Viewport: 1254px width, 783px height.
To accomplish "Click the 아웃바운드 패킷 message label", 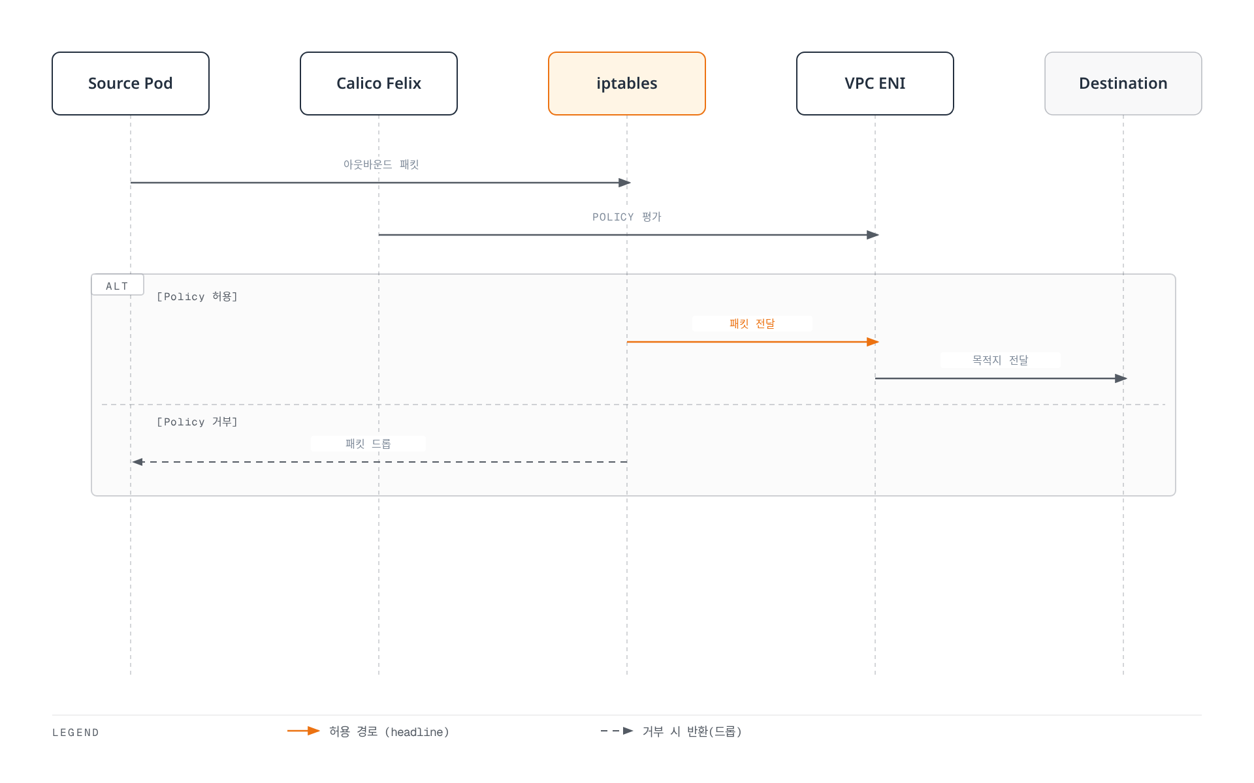I will coord(381,164).
